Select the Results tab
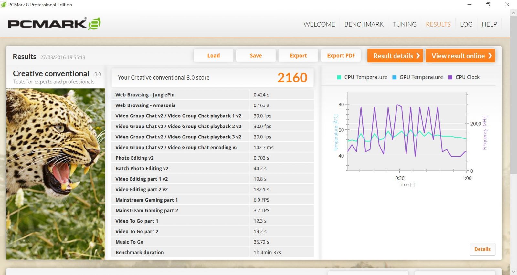Viewport: 517px width, 275px height. 438,24
